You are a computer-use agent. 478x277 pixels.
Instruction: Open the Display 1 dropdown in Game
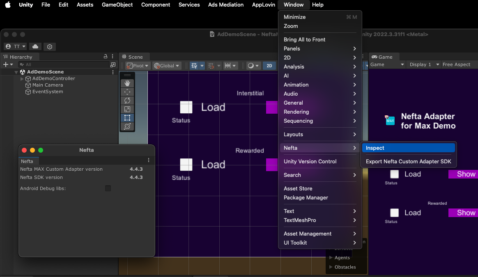(424, 64)
